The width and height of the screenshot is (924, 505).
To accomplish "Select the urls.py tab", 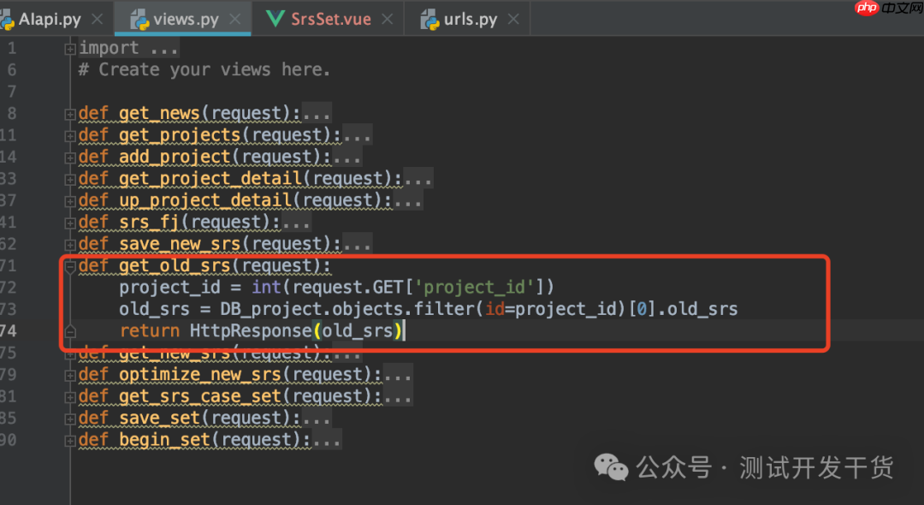I will coord(471,20).
